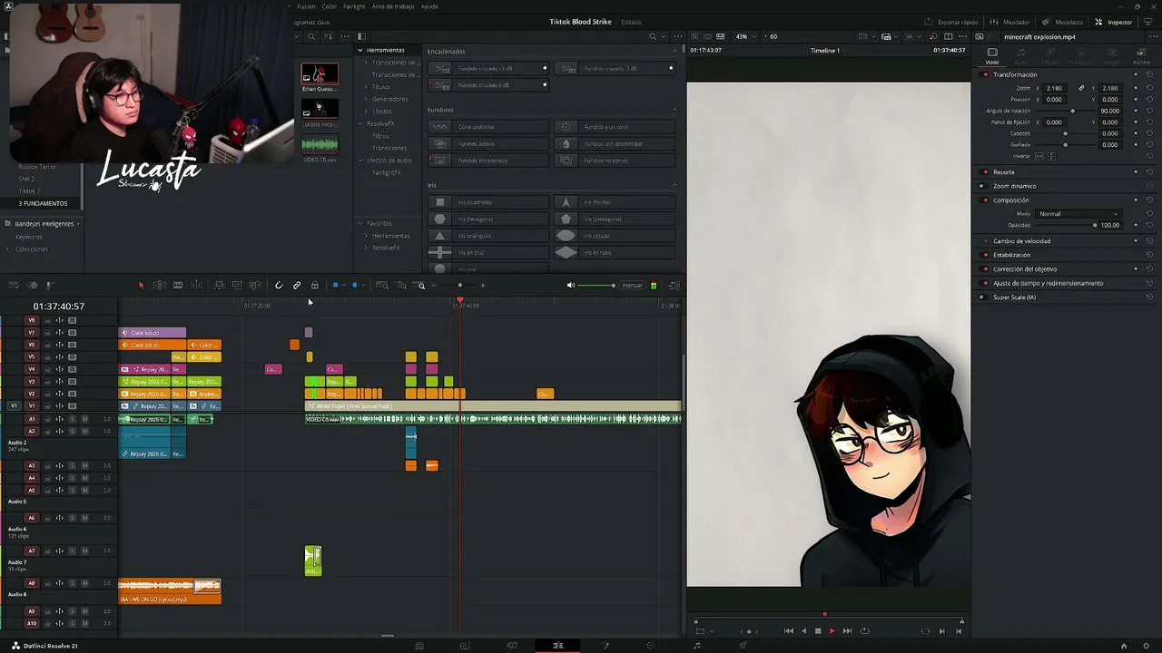Toggle the position lock padlock icon

[x=315, y=286]
